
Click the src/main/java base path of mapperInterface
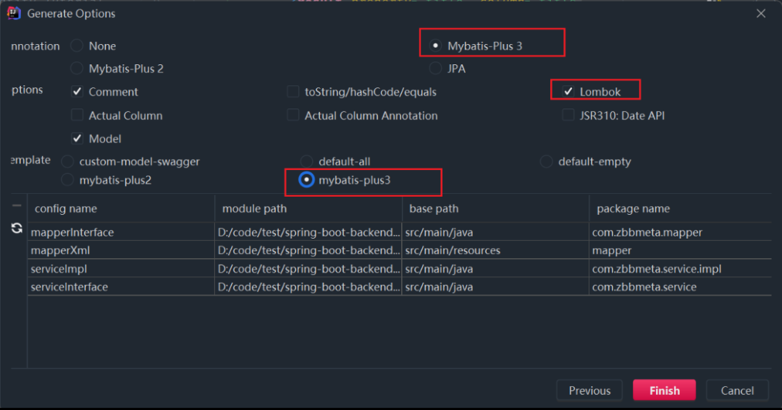click(495, 232)
